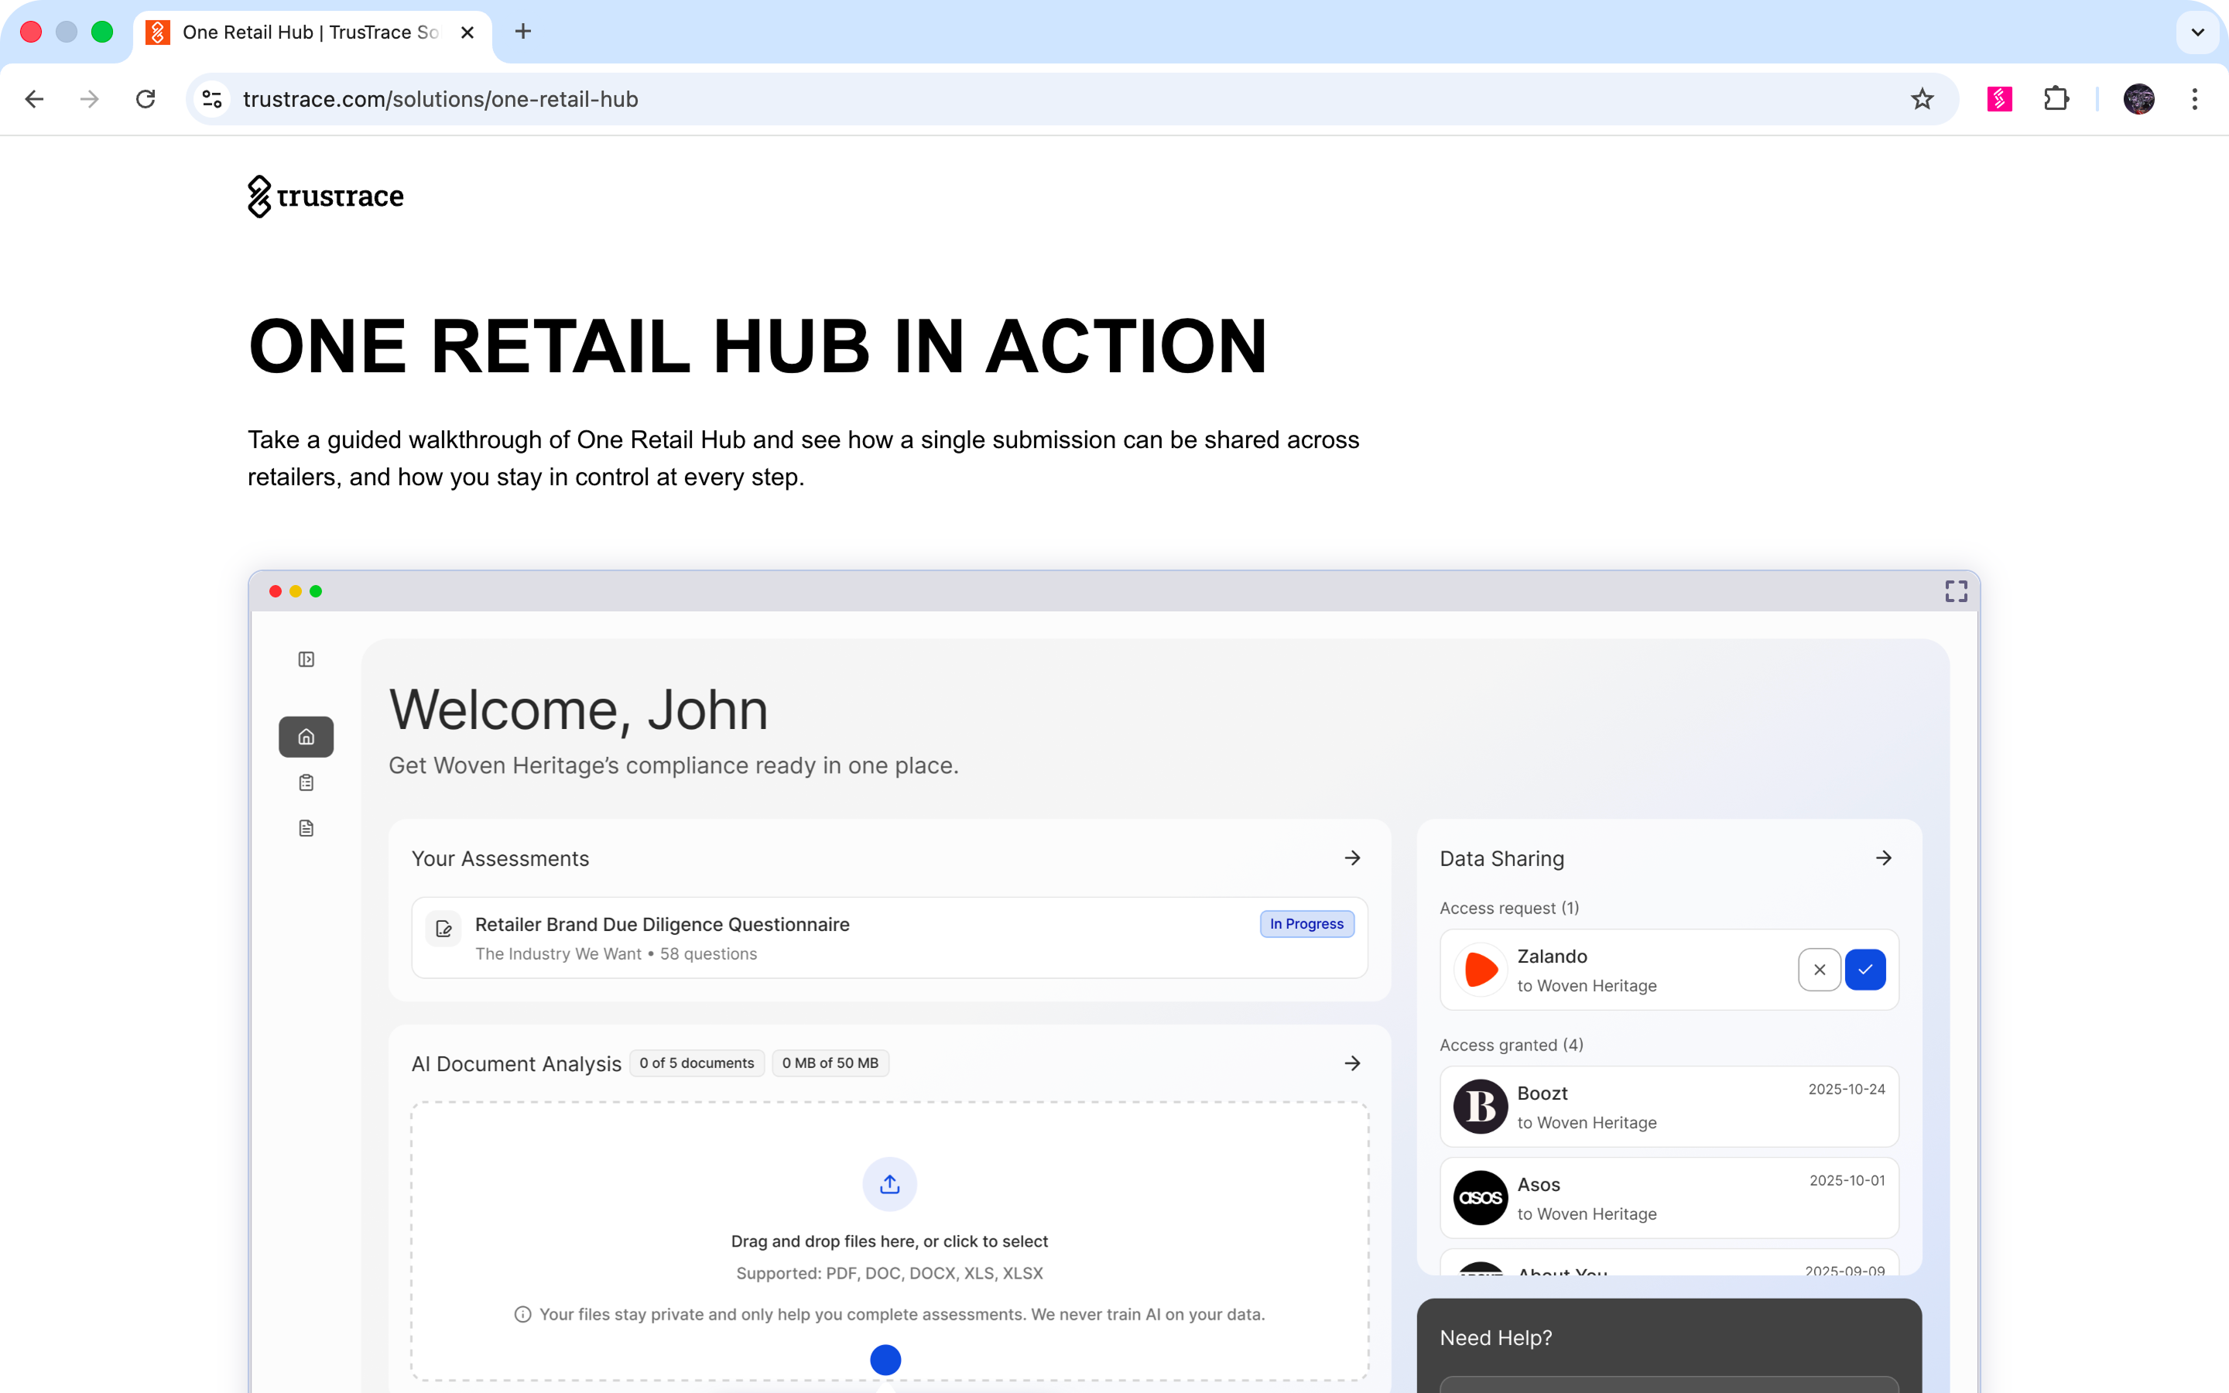Click the sidebar collapse panel icon

[306, 659]
